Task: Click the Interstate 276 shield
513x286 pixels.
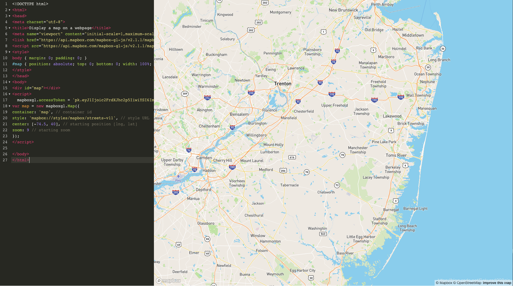Action: [x=207, y=98]
